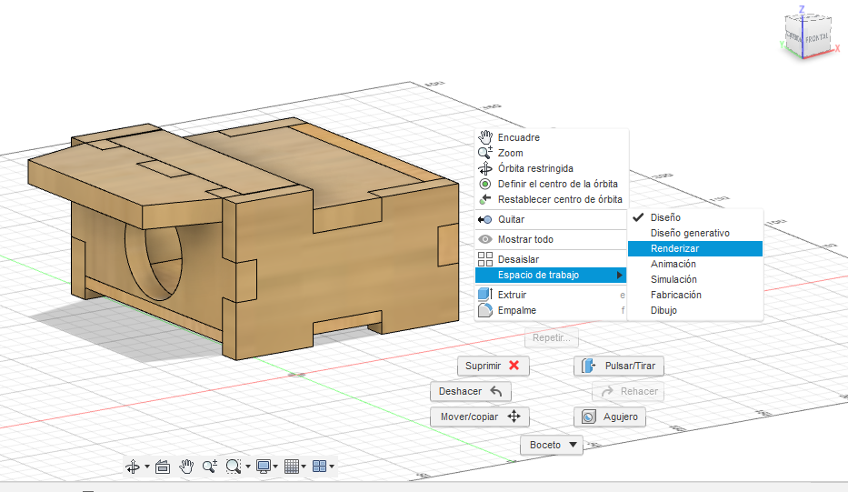
Task: Open the Boceto dropdown
Action: tap(552, 445)
